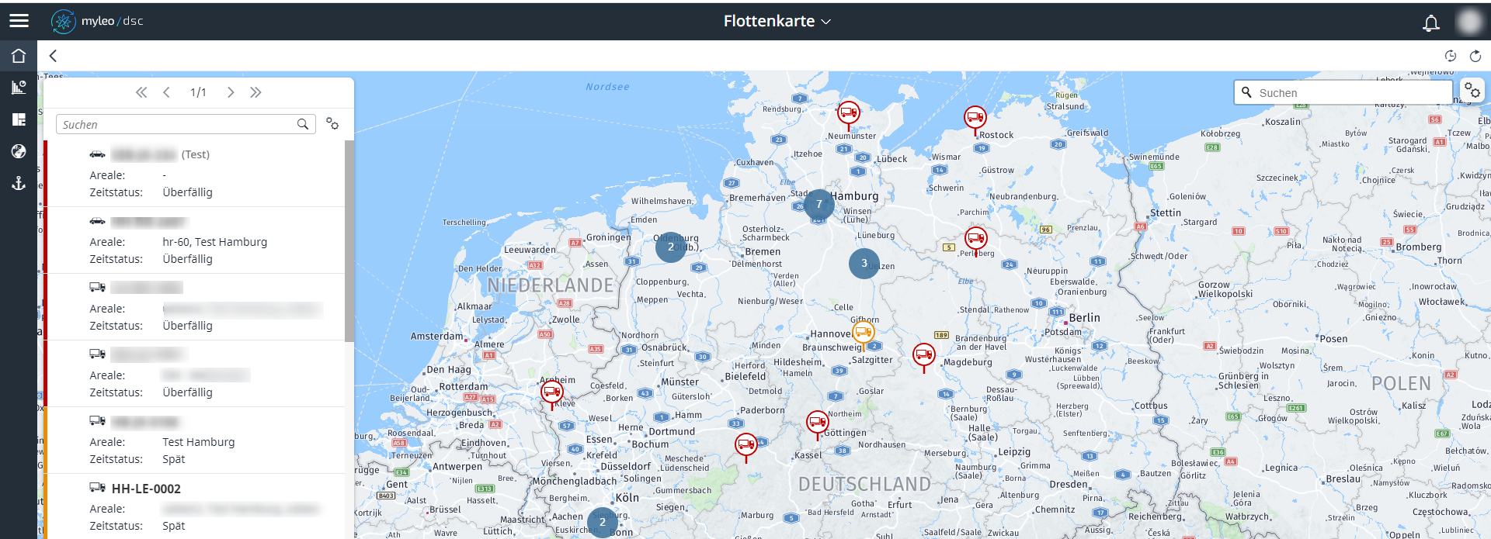Expand the Uelzen cluster of 3
The image size is (1491, 539).
(864, 264)
